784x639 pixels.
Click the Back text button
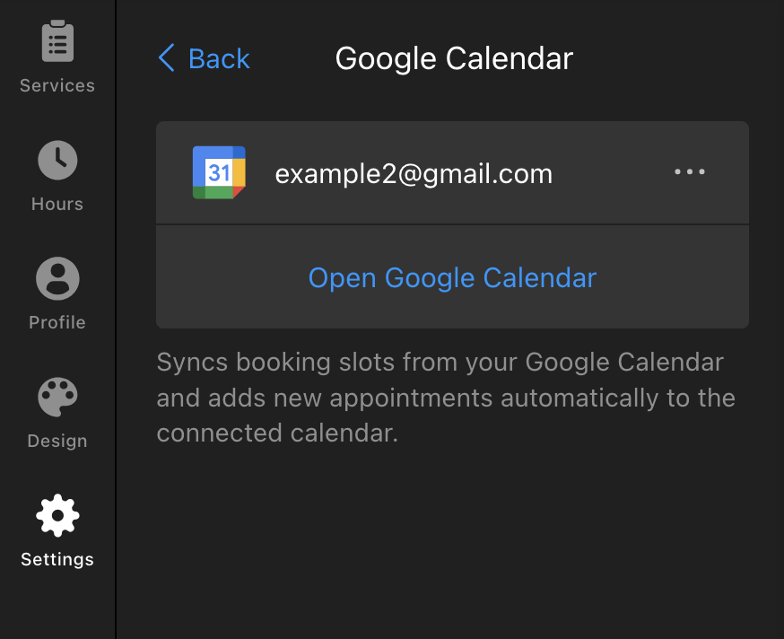219,59
